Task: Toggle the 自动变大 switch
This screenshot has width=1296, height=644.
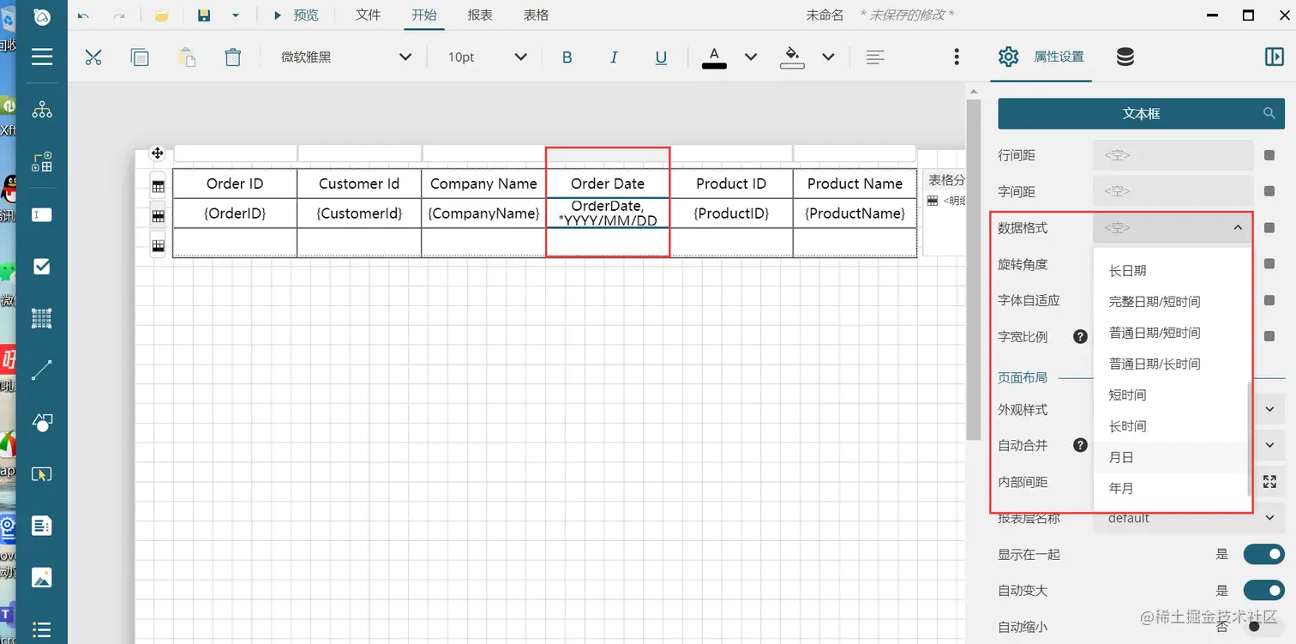Action: 1263,590
